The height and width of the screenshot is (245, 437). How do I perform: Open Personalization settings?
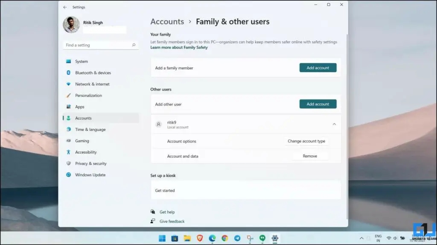(70, 95)
